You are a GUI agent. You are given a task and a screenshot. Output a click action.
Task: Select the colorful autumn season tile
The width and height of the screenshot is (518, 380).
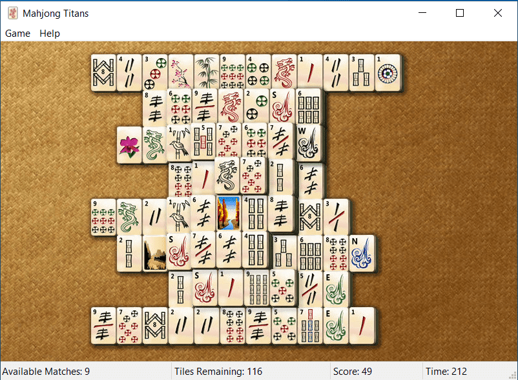tap(229, 213)
